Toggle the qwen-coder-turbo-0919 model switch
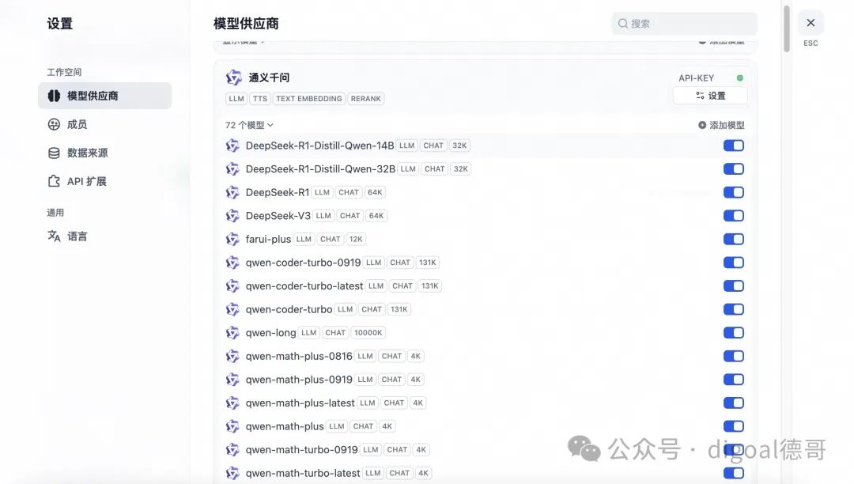Screen dimensions: 854x484 click(x=734, y=263)
